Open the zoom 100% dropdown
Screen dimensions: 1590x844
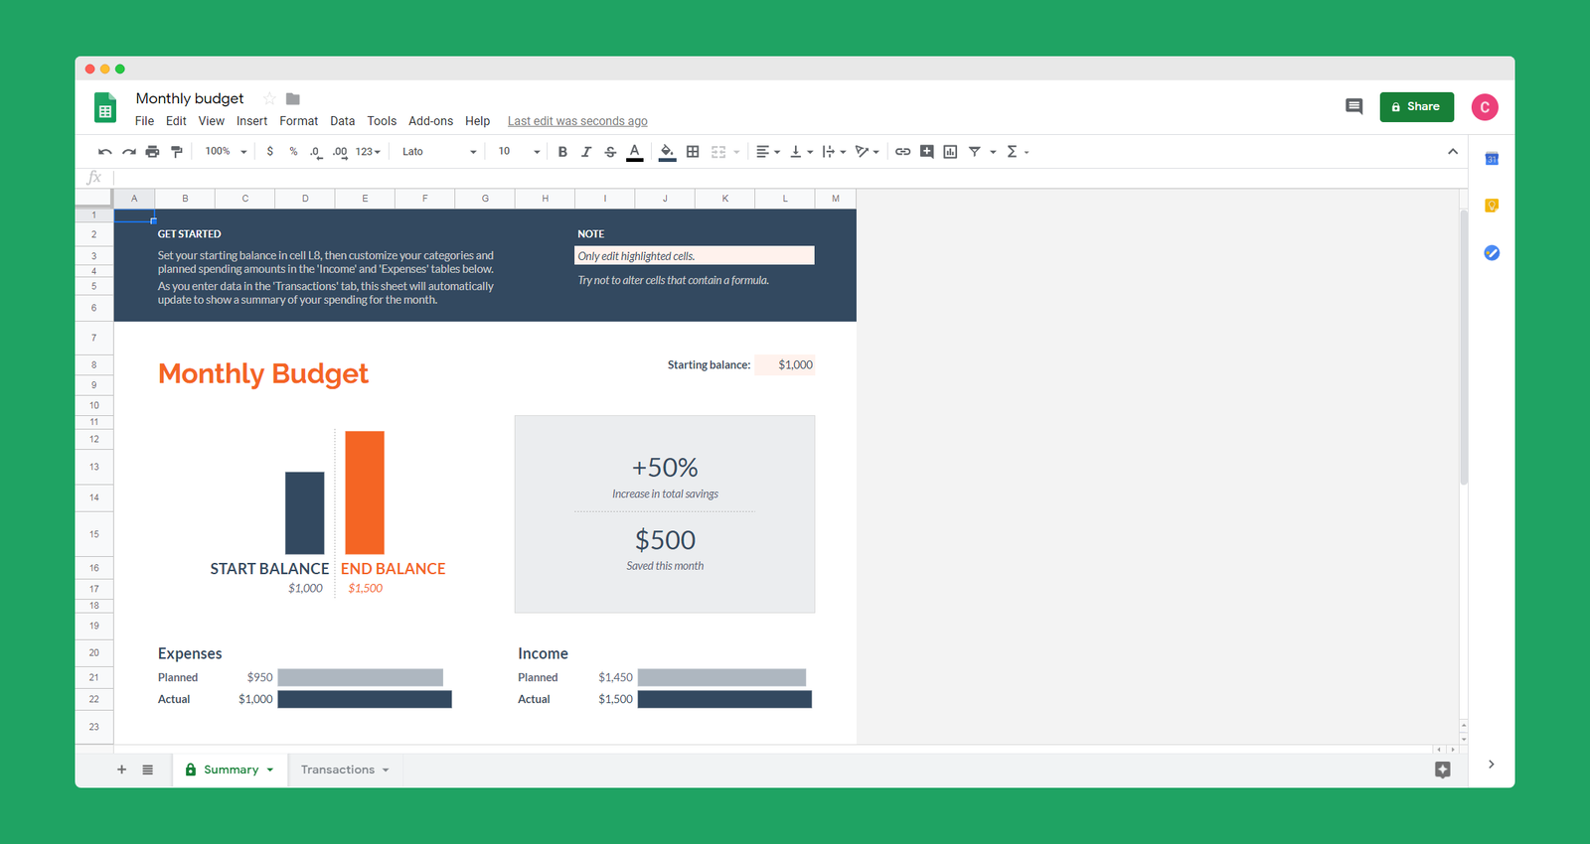[226, 152]
